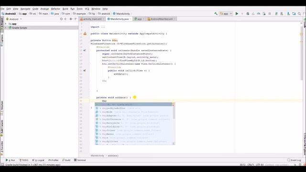Open the Android view selector dropdown
The image size is (306, 172).
(14, 19)
